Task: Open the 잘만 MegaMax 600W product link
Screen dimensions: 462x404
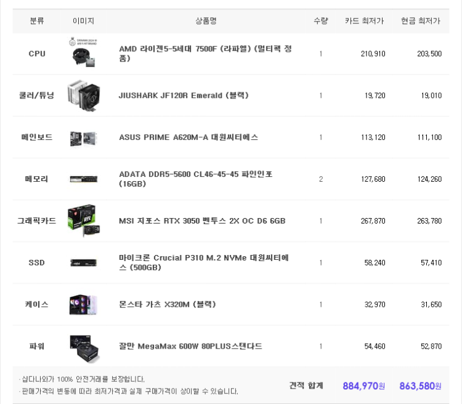Action: coord(190,346)
